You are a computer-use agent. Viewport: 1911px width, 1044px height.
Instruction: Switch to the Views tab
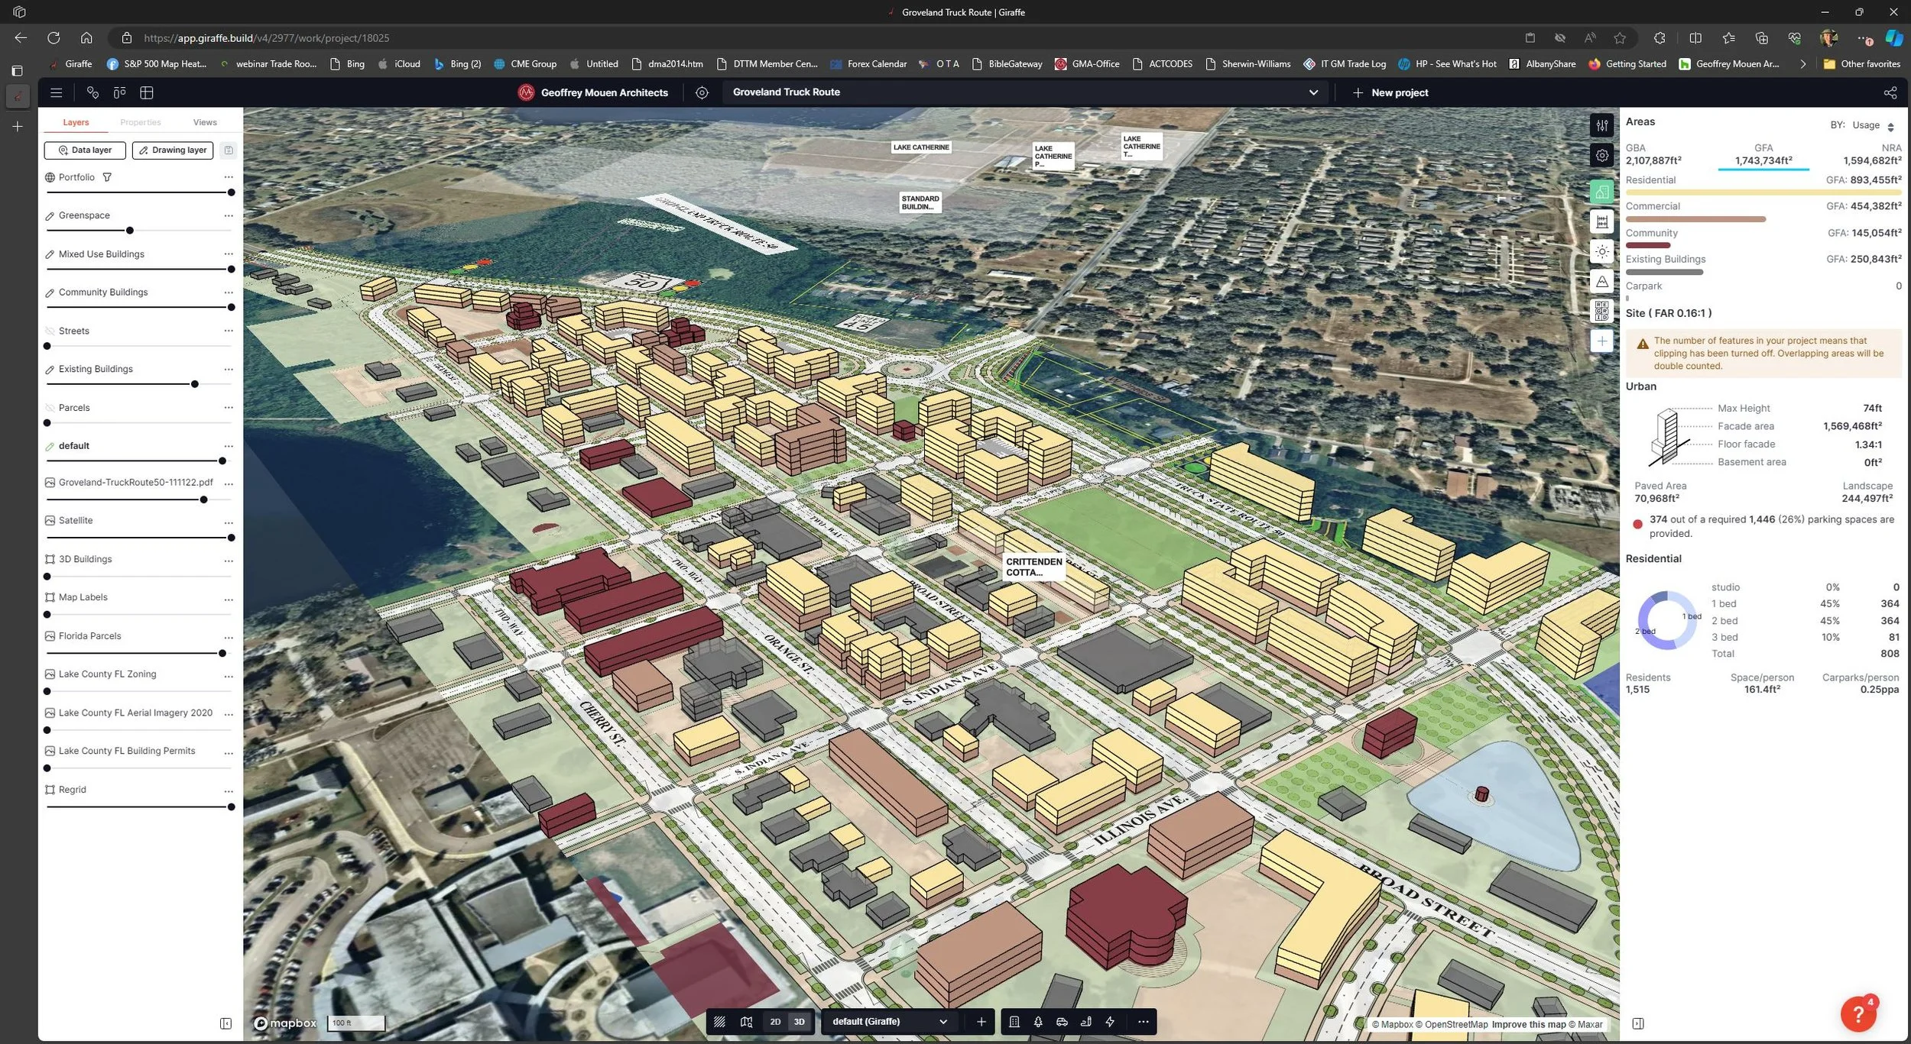(205, 122)
